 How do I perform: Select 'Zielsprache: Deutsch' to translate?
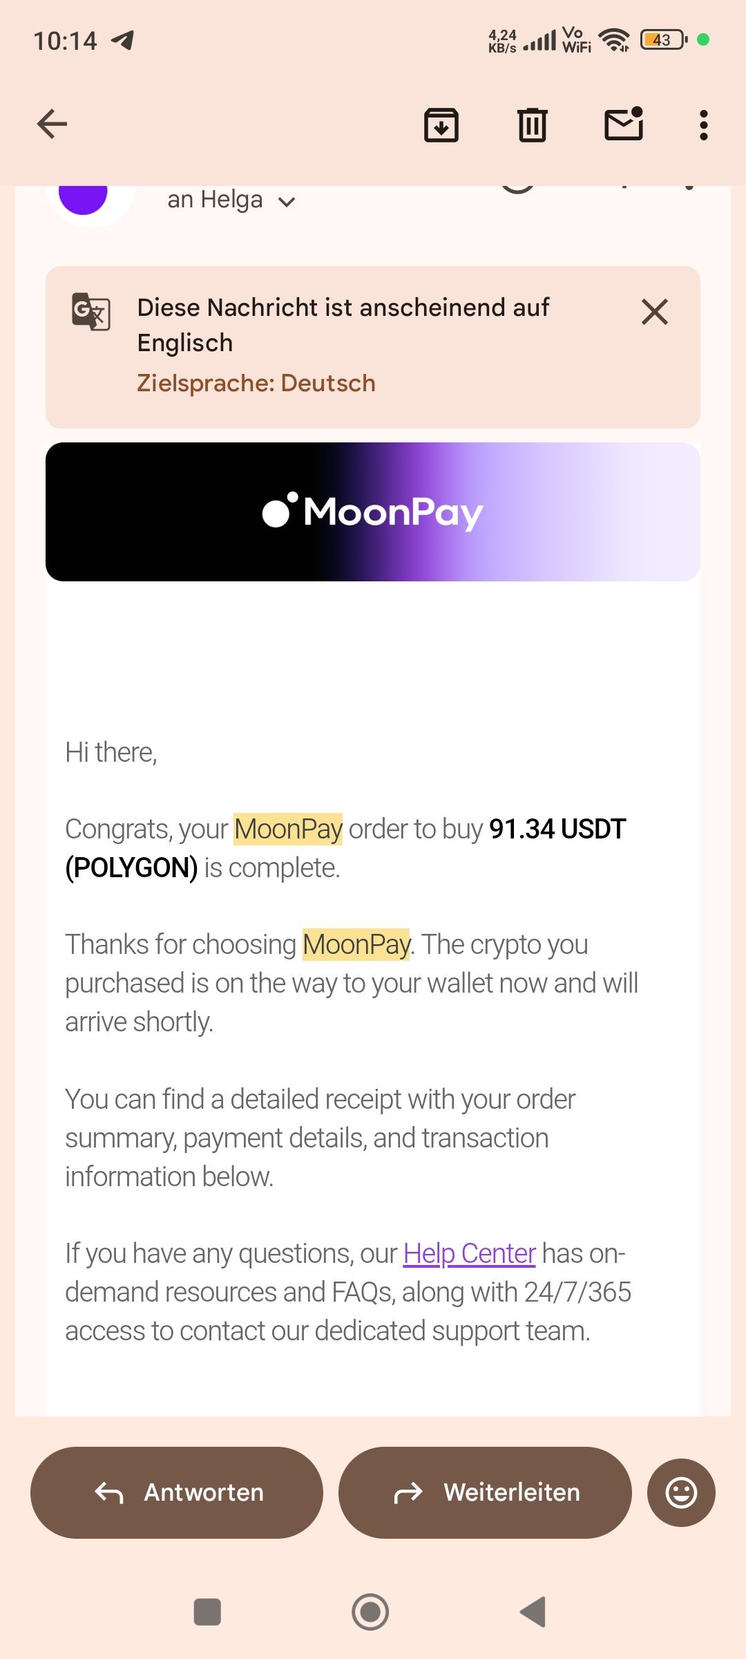coord(256,383)
